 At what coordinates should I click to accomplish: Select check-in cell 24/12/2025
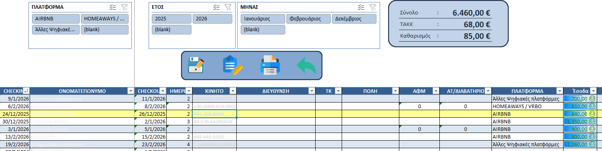(x=15, y=114)
